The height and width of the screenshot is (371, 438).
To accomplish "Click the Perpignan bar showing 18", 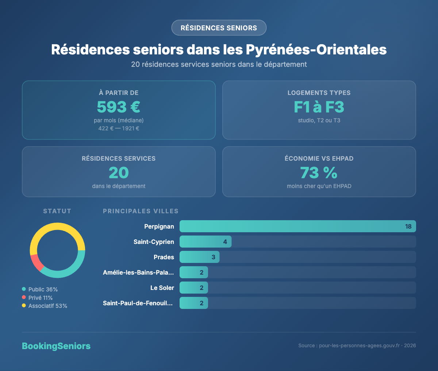I will 297,226.
